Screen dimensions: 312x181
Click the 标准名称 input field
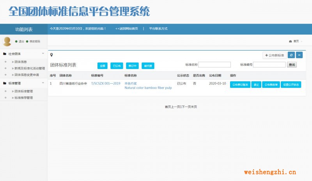pos(214,65)
